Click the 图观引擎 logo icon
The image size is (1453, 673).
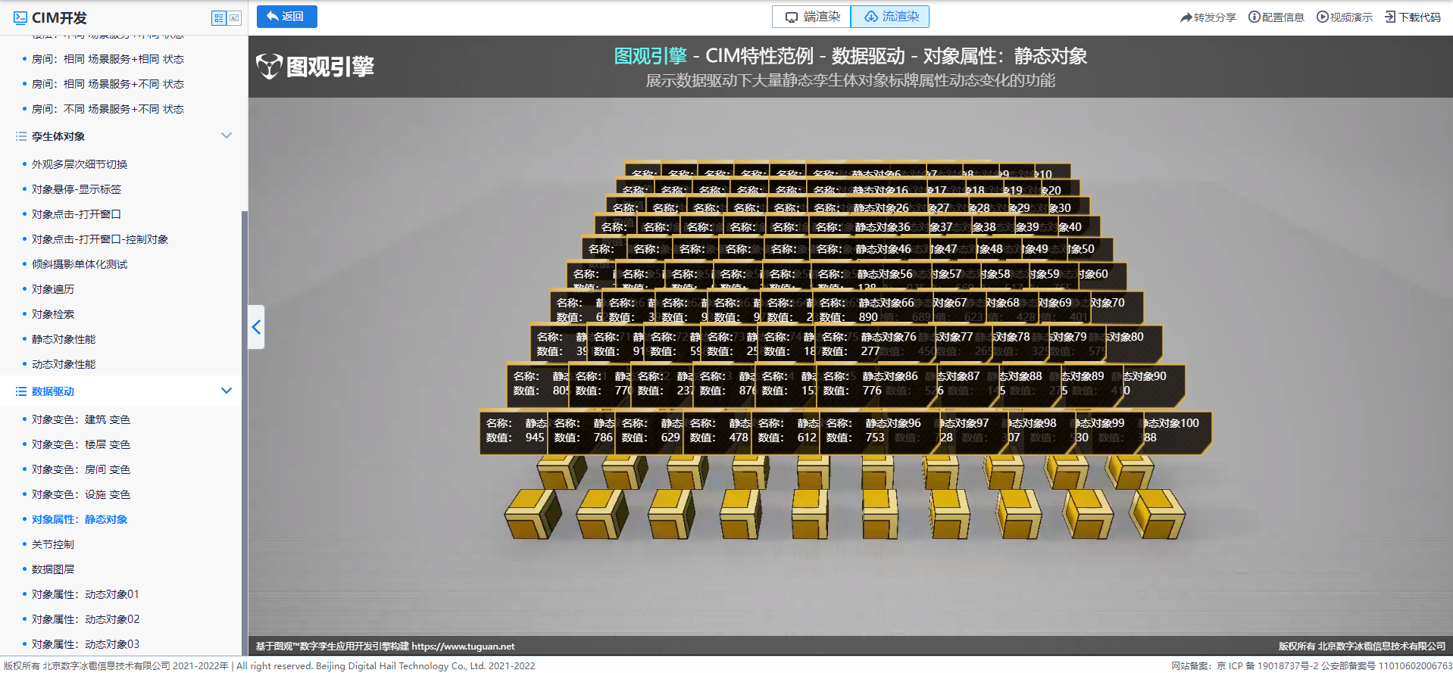269,67
